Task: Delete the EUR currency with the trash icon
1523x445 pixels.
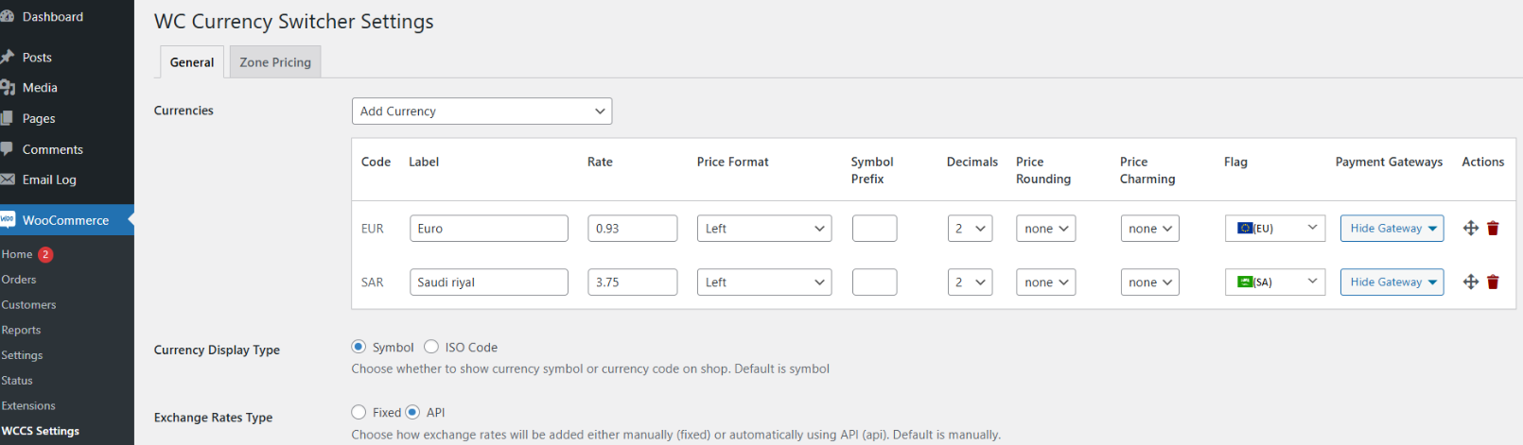Action: [x=1493, y=228]
